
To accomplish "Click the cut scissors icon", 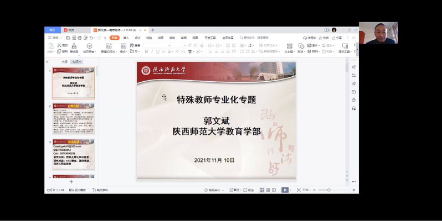I will click(59, 45).
